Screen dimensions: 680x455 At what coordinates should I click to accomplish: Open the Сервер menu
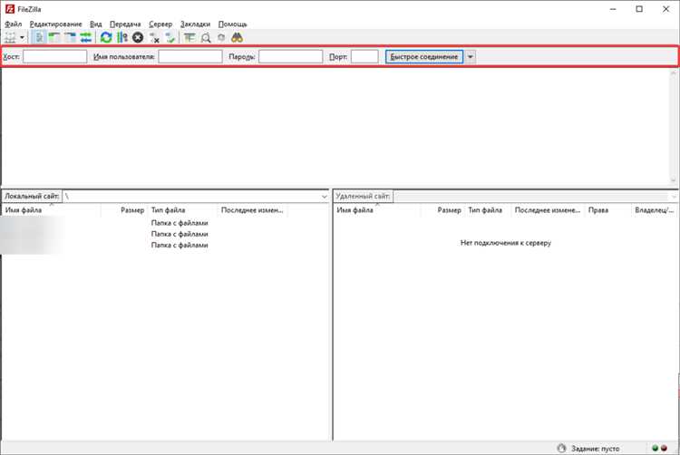tap(160, 24)
